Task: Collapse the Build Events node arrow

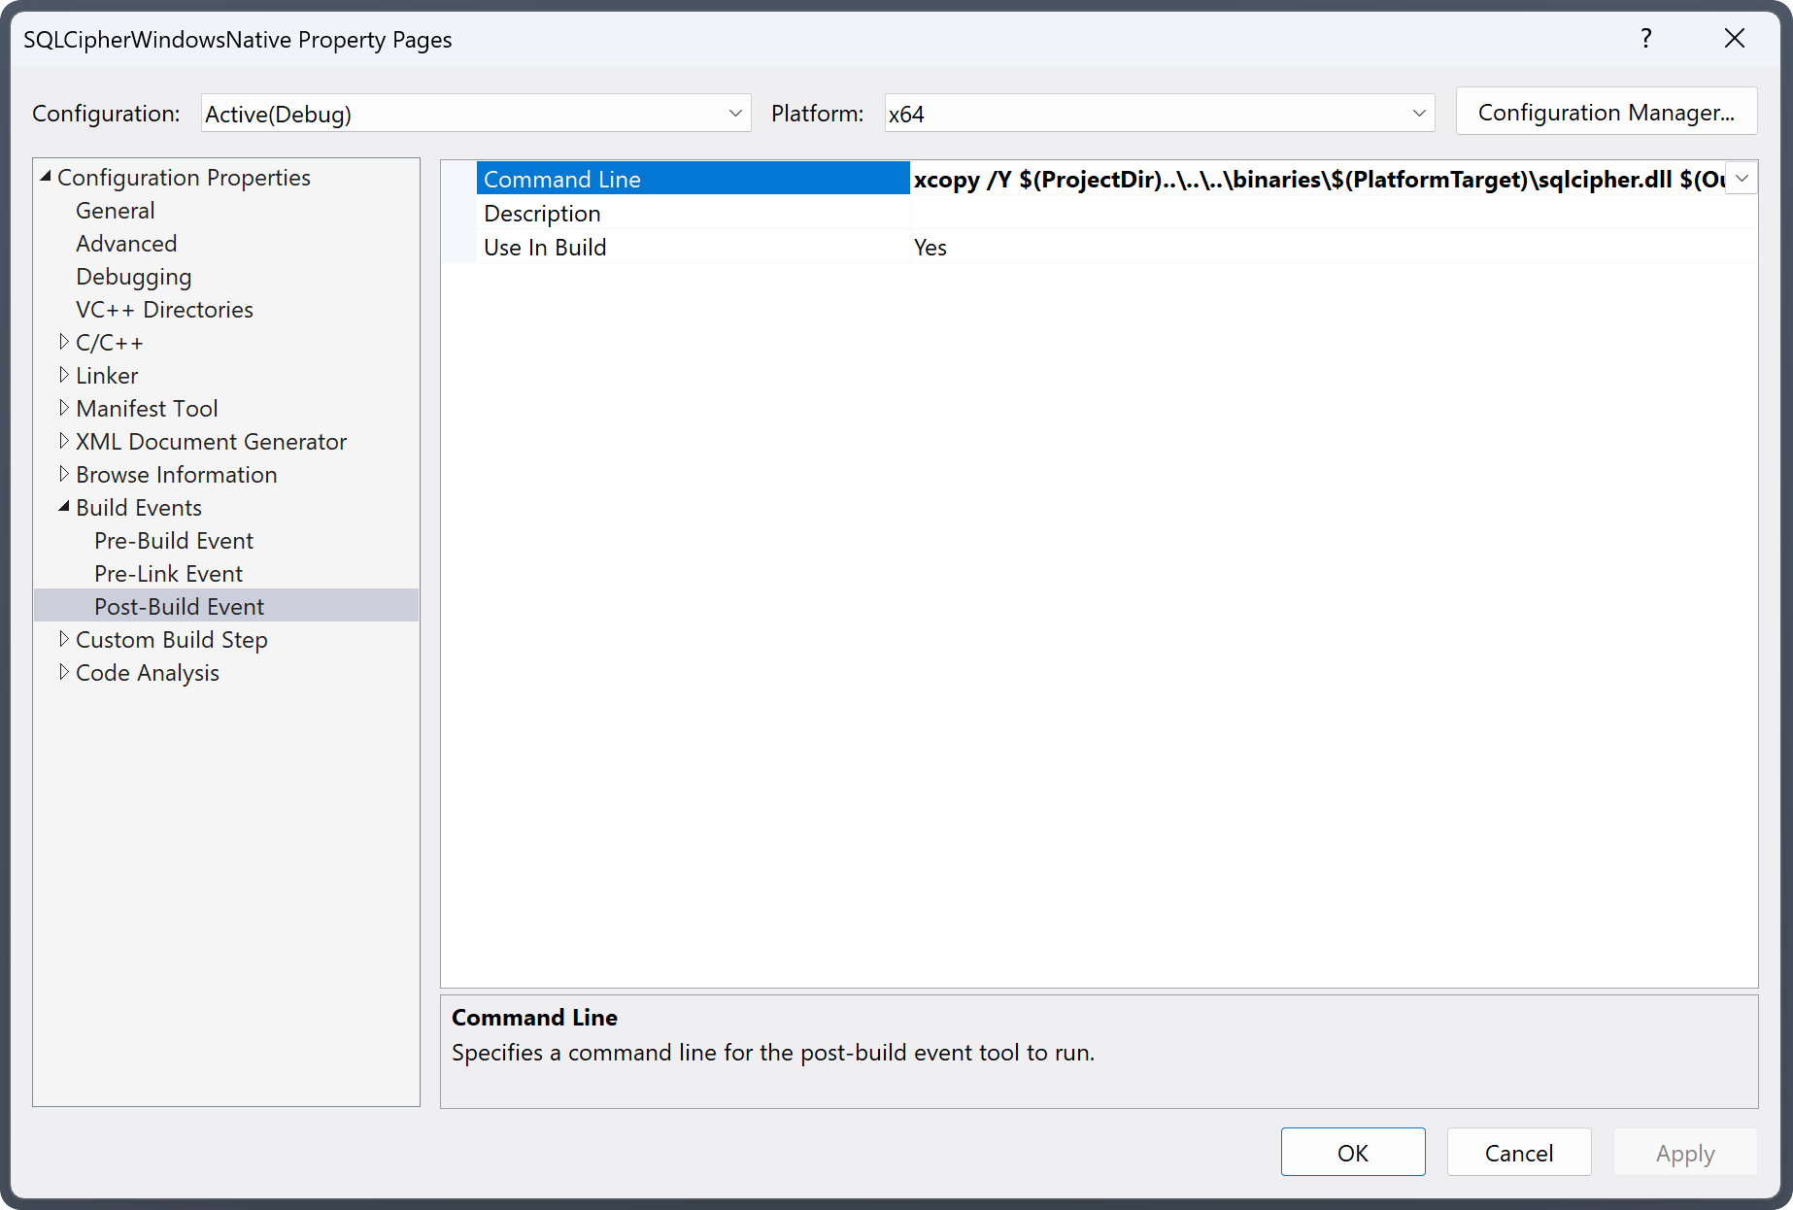Action: [64, 507]
